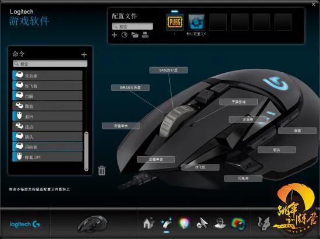The height and width of the screenshot is (239, 320).
Task: Open the lighting settings bulb icon
Action: (184, 223)
